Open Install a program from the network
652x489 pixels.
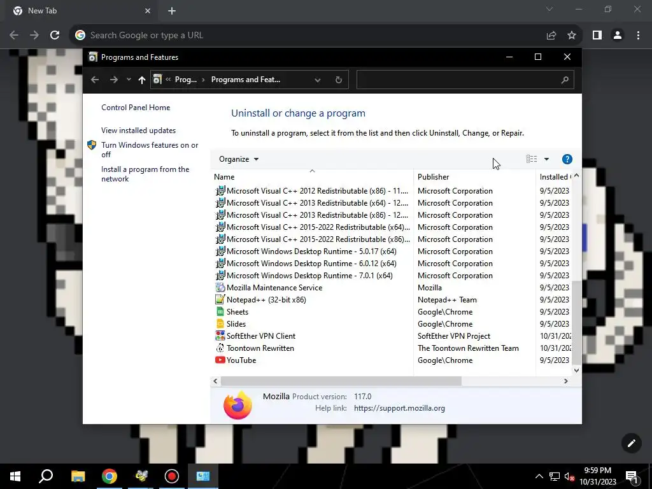(x=145, y=174)
